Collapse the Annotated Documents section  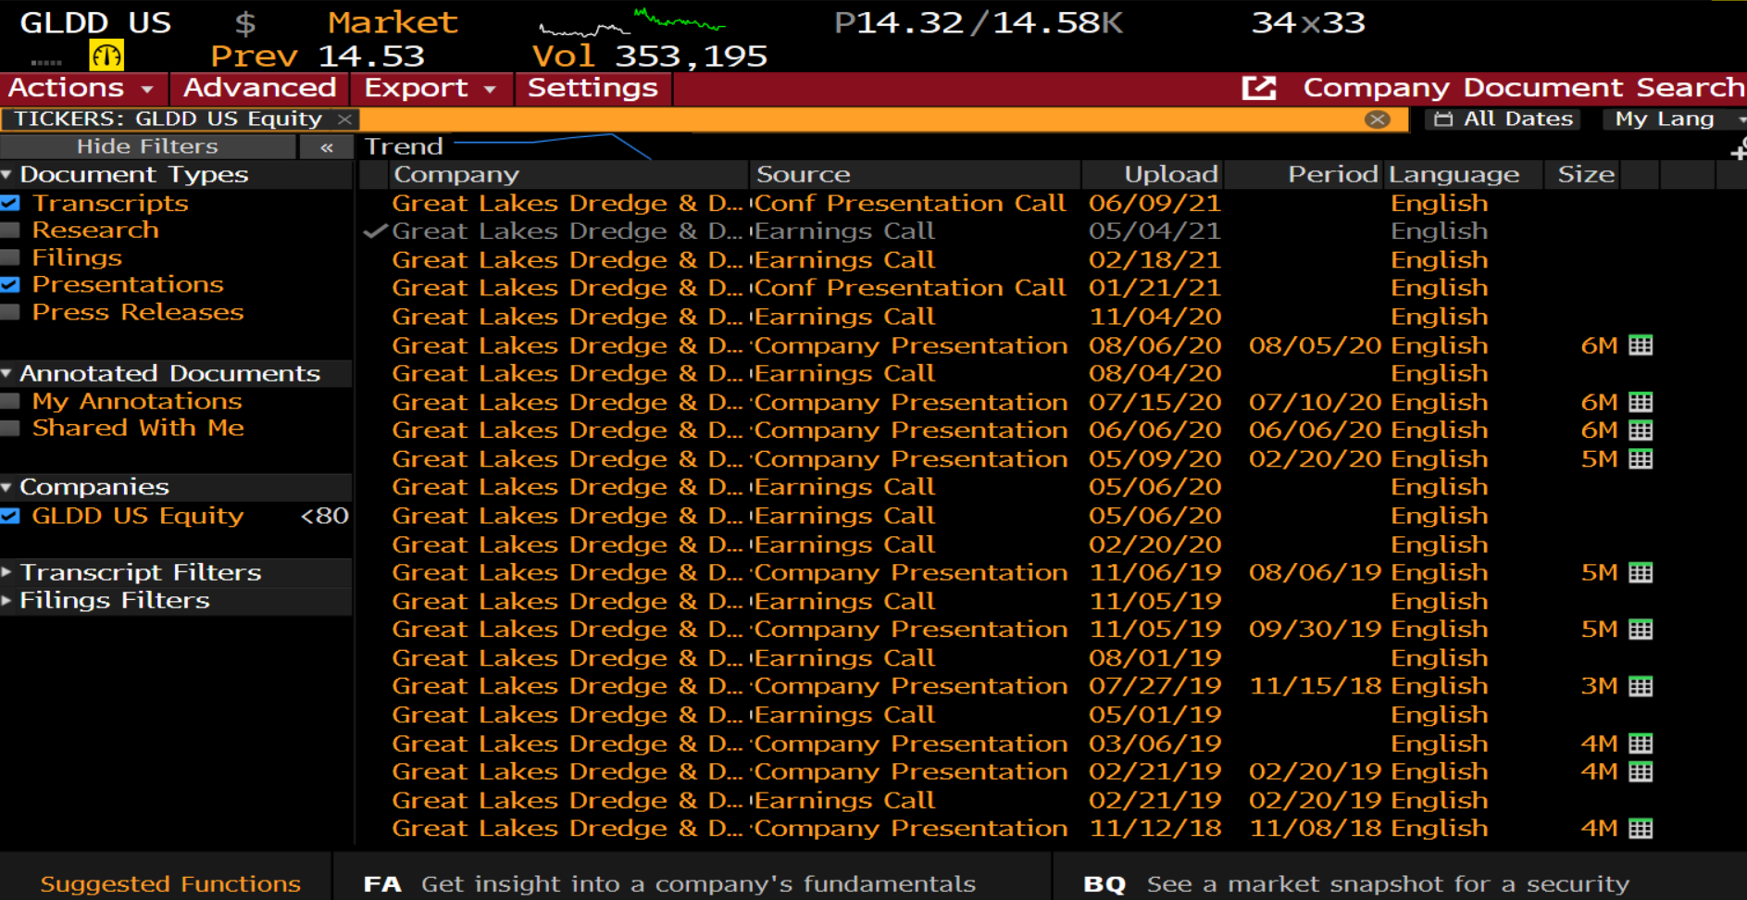(x=6, y=373)
